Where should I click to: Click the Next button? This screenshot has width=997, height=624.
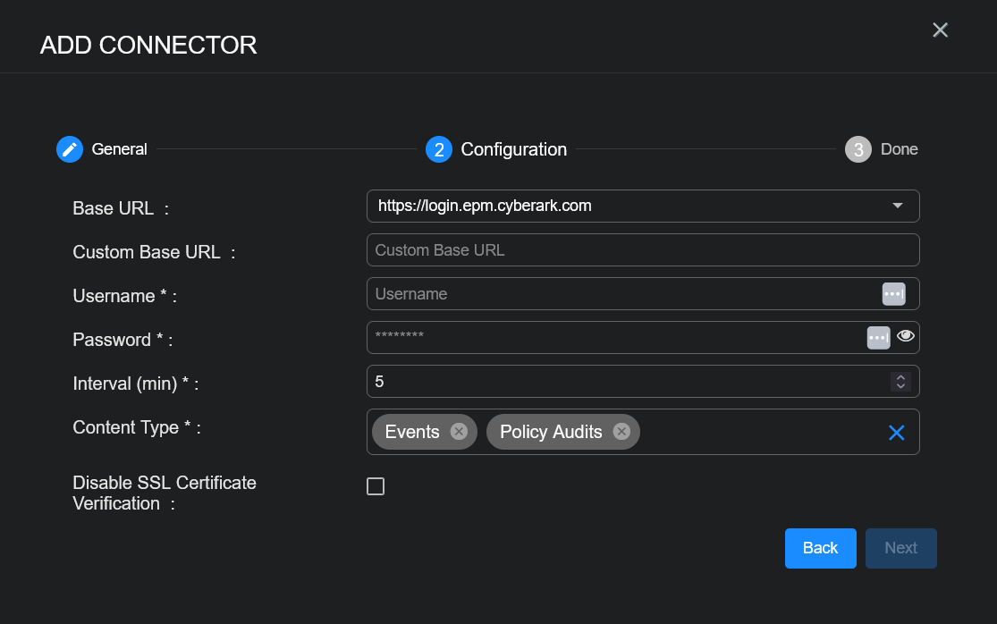click(900, 548)
